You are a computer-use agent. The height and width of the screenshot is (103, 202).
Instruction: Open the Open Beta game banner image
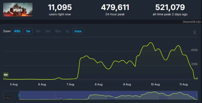point(18,10)
